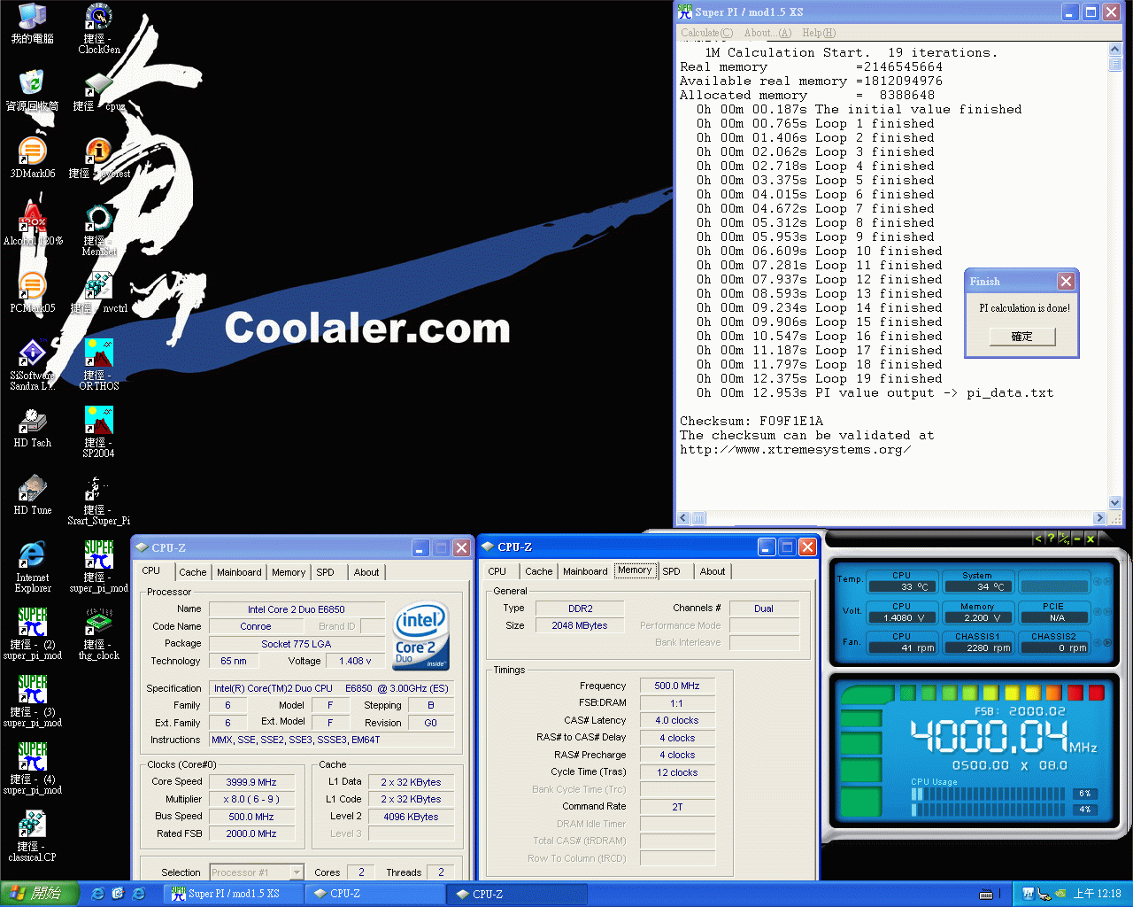Click the keyboard language bar icon
The image size is (1133, 907).
(986, 894)
